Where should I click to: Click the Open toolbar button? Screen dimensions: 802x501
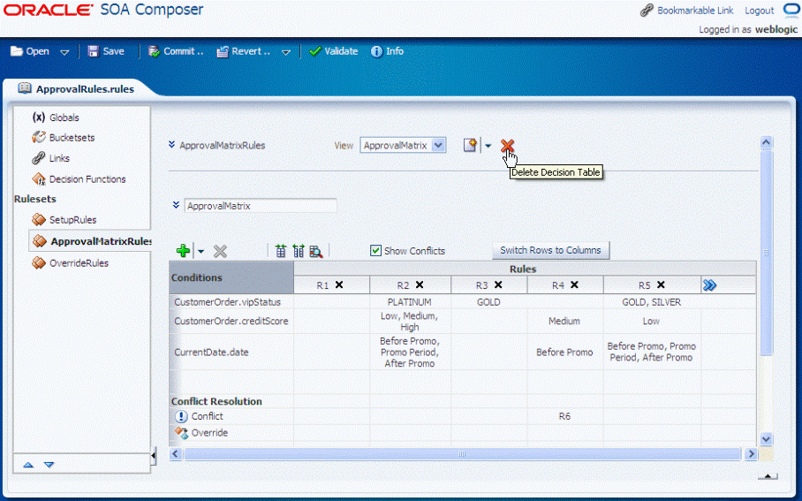(x=30, y=51)
